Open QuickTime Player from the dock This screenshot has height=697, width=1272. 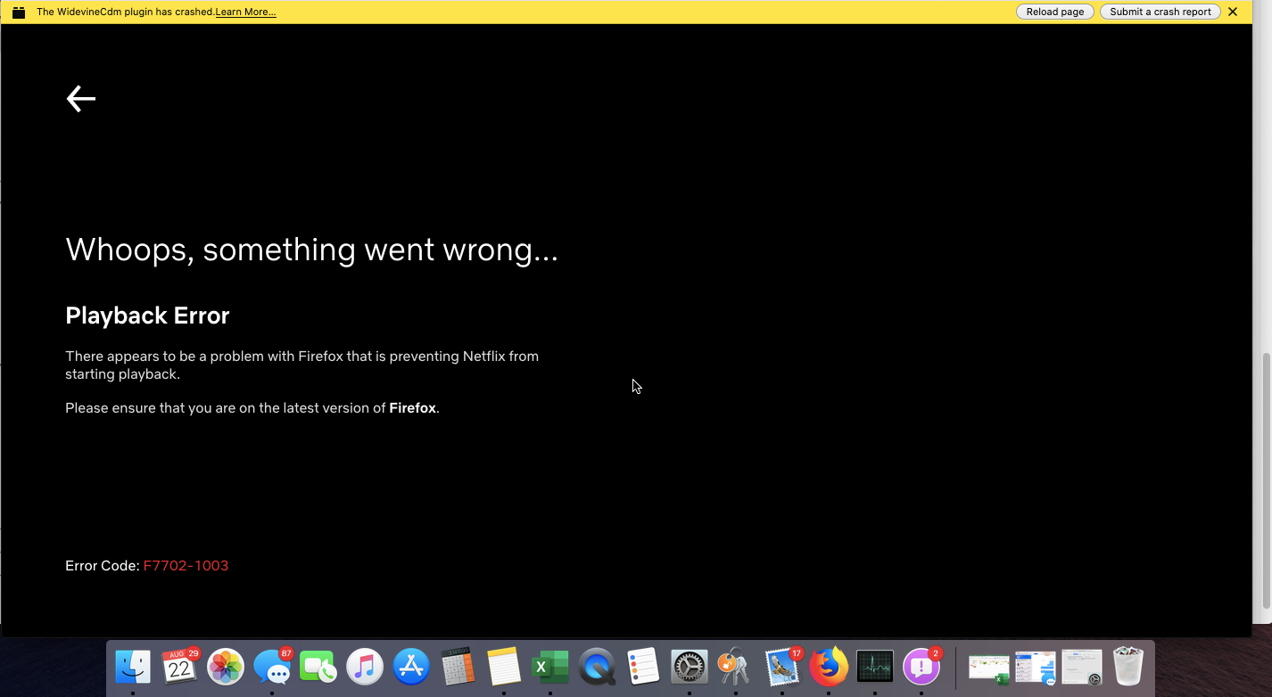pyautogui.click(x=597, y=667)
